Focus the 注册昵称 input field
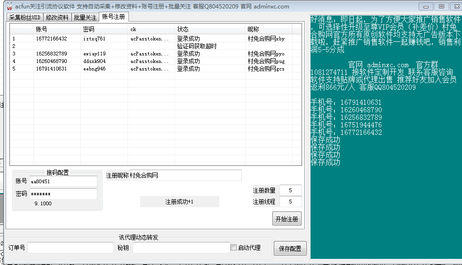 click(x=185, y=175)
